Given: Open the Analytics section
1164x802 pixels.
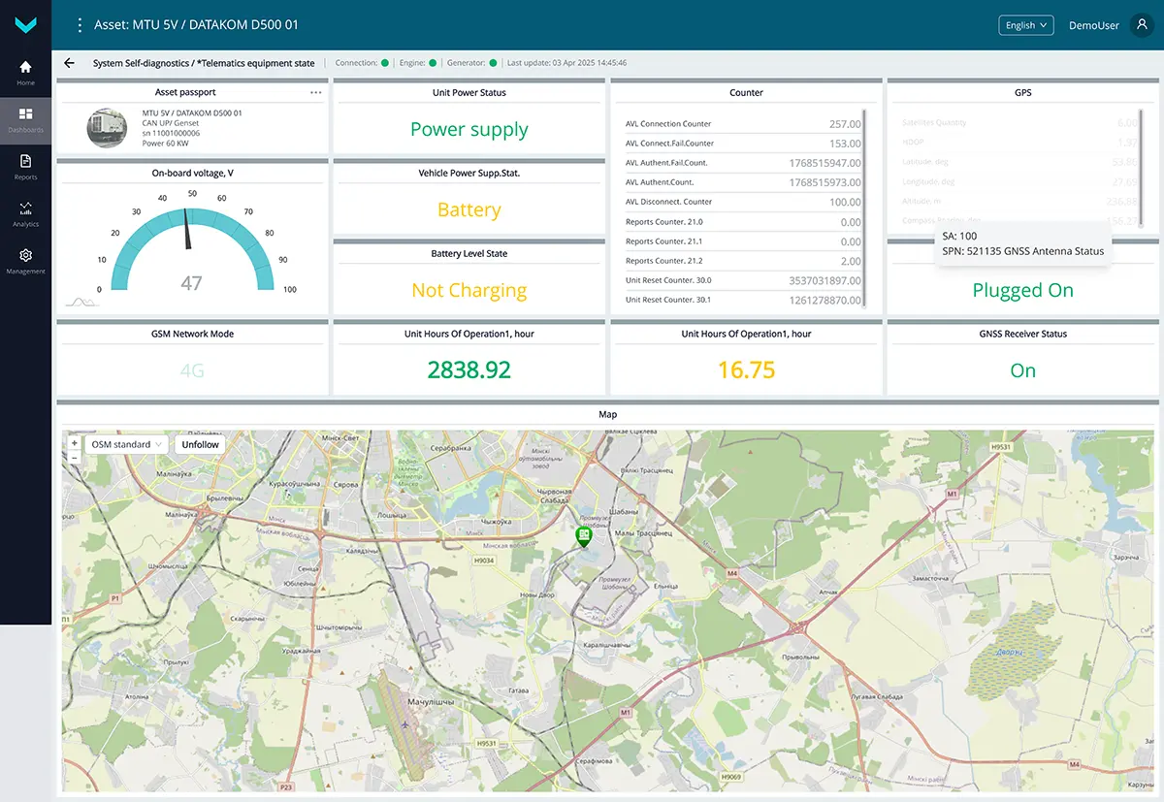Looking at the screenshot, I should point(25,214).
